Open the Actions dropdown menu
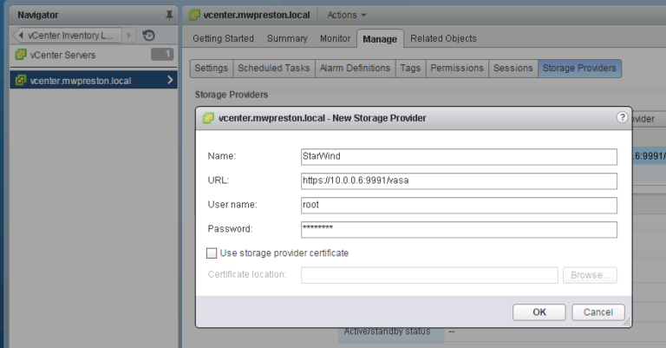666x348 pixels. [x=346, y=15]
